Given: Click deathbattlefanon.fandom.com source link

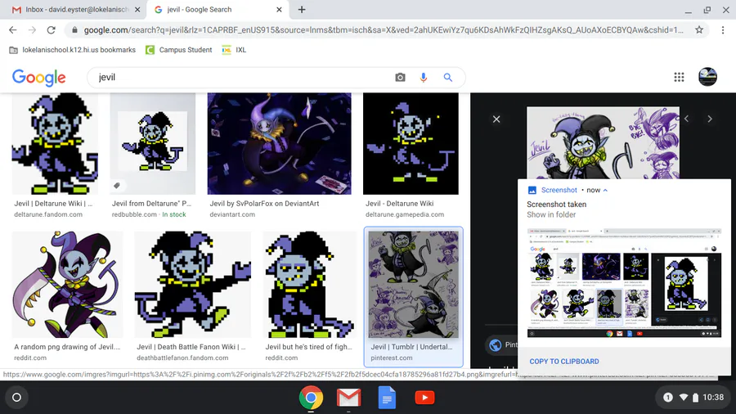Looking at the screenshot, I should 182,358.
